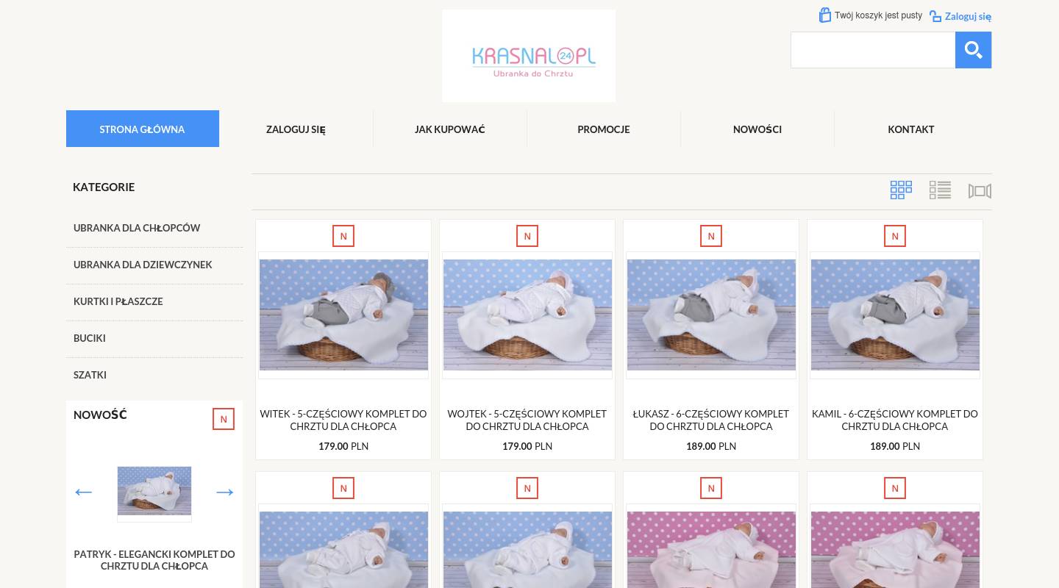Switch to grid view layout icon
This screenshot has height=588, width=1059.
(901, 190)
